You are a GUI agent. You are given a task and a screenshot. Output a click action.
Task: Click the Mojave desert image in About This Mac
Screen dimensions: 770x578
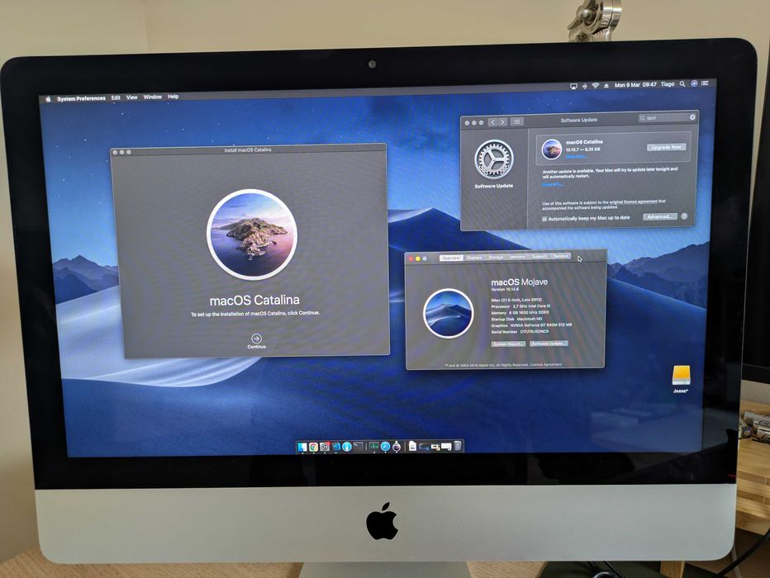click(448, 313)
